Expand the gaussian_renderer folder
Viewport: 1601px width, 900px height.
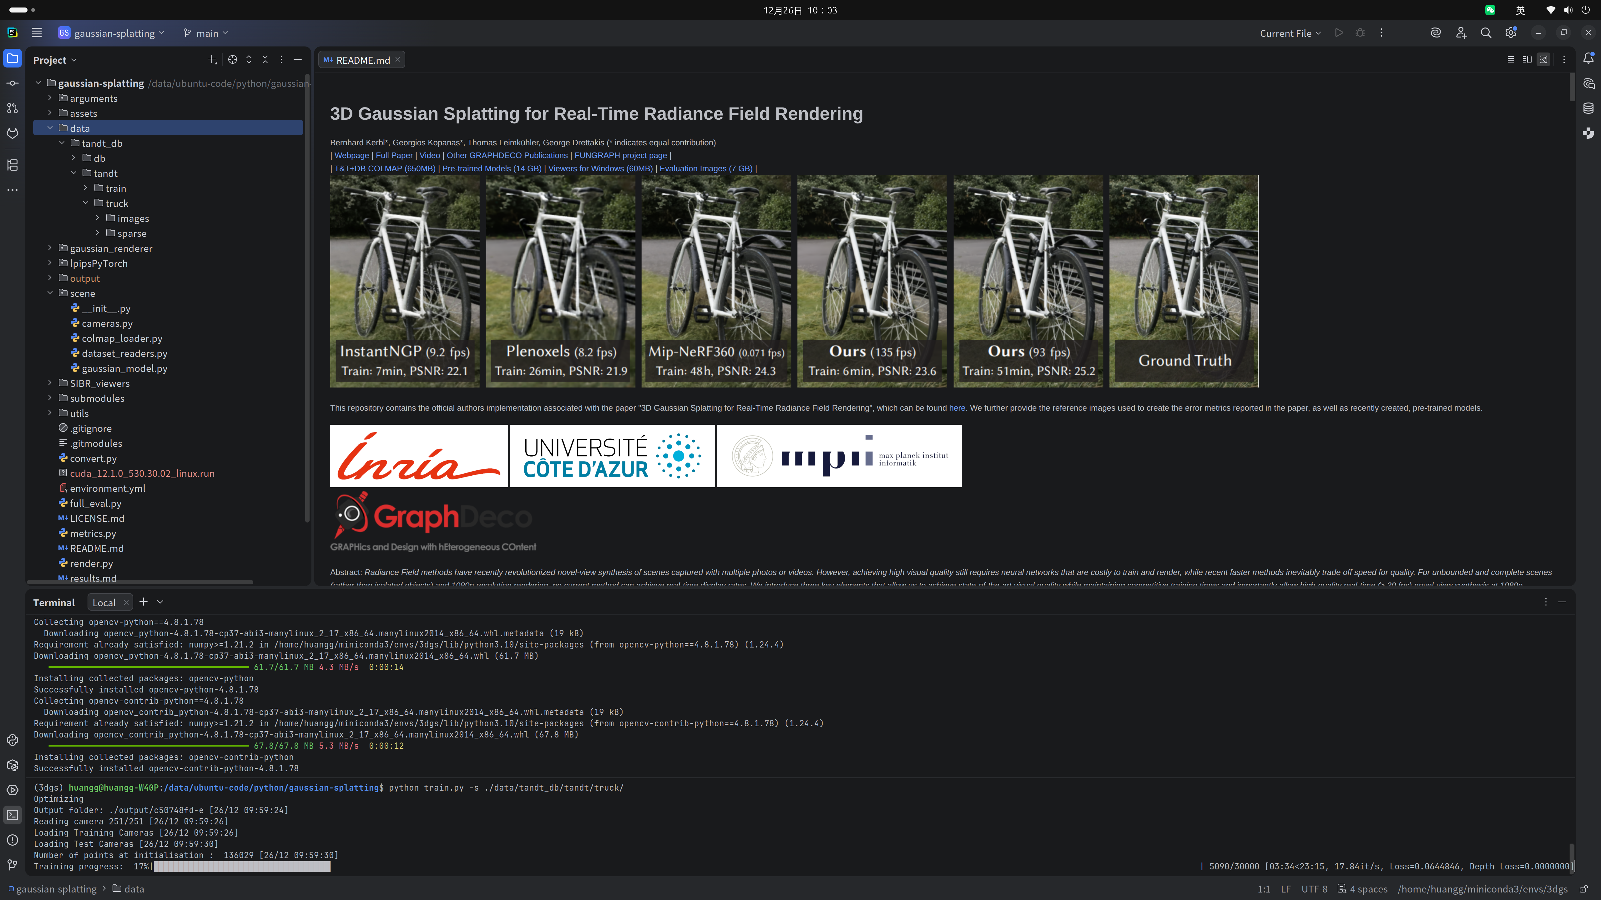(x=50, y=248)
